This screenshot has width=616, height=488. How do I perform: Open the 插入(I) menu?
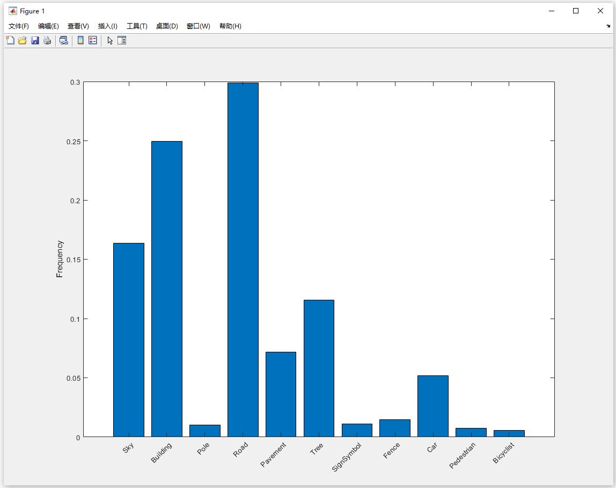point(108,26)
